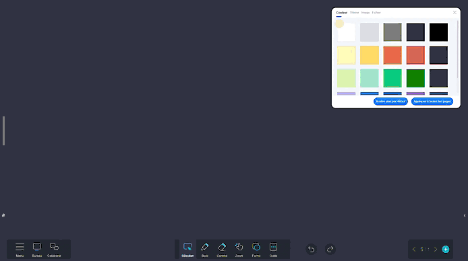This screenshot has height=261, width=468.
Task: Undo the last action
Action: (312, 249)
